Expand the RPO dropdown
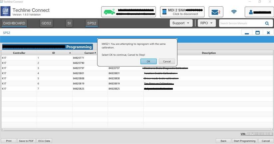 206,23
